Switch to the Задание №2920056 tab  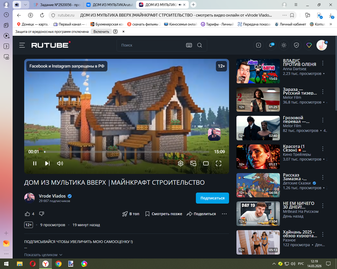pos(57,5)
